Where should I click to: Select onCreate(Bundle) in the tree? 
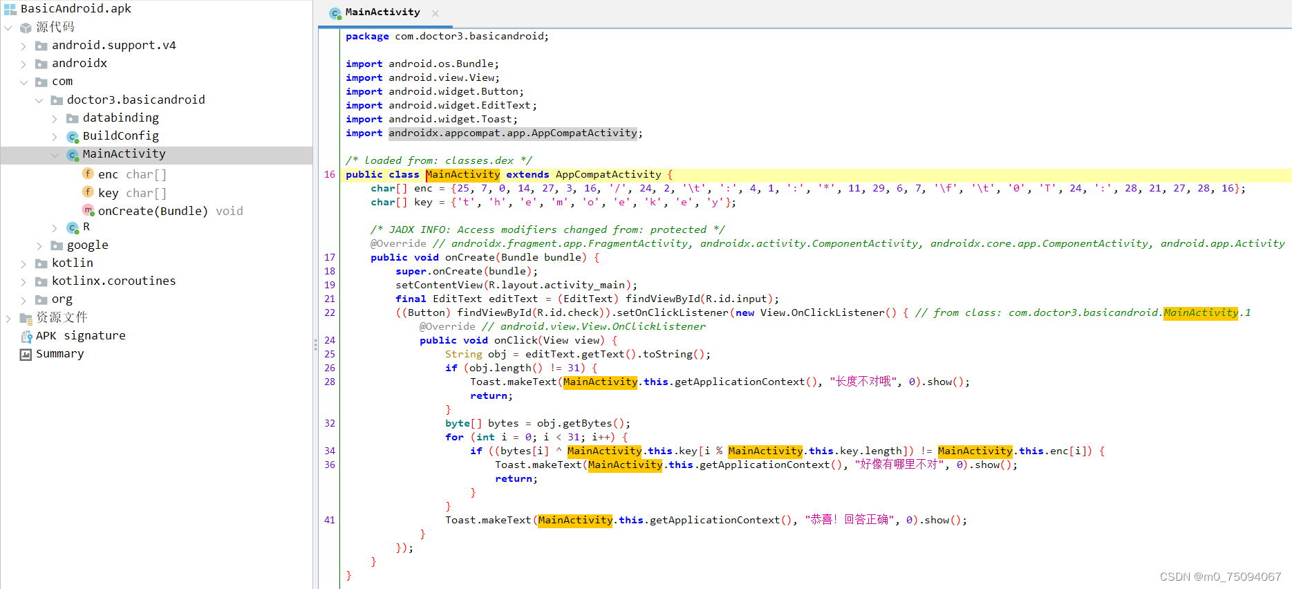point(171,211)
